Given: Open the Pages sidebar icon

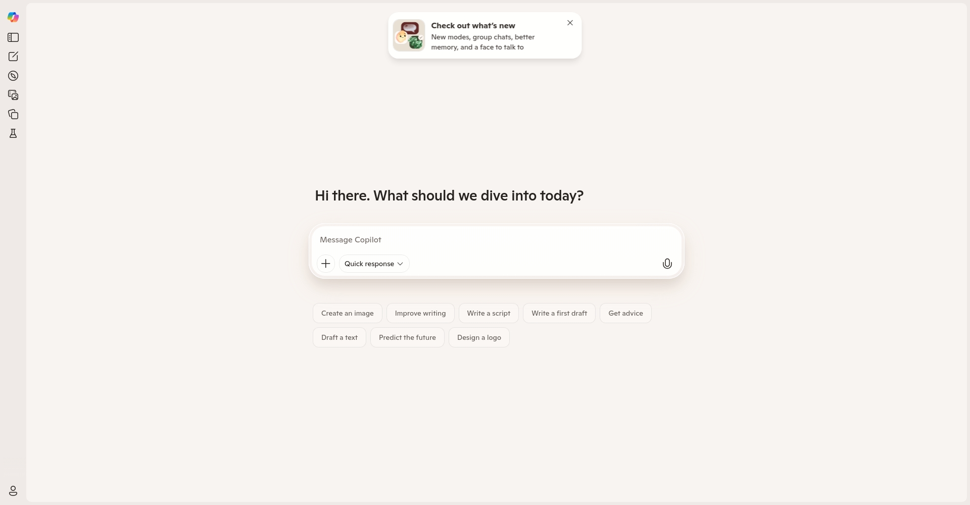Looking at the screenshot, I should [13, 114].
